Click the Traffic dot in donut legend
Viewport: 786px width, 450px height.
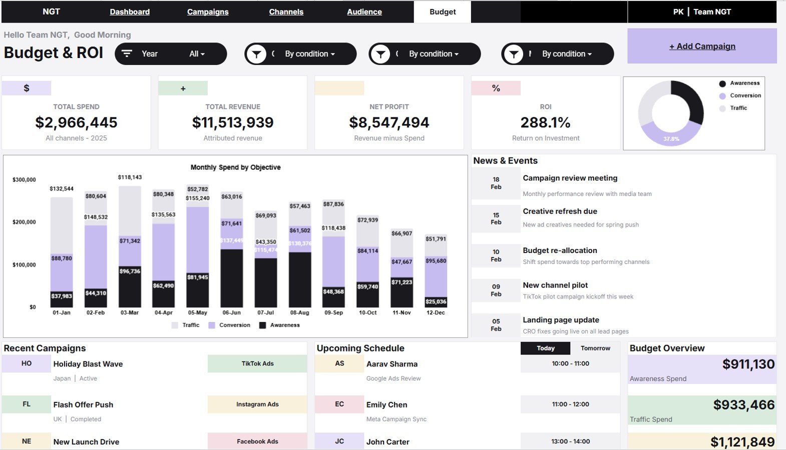(x=722, y=108)
